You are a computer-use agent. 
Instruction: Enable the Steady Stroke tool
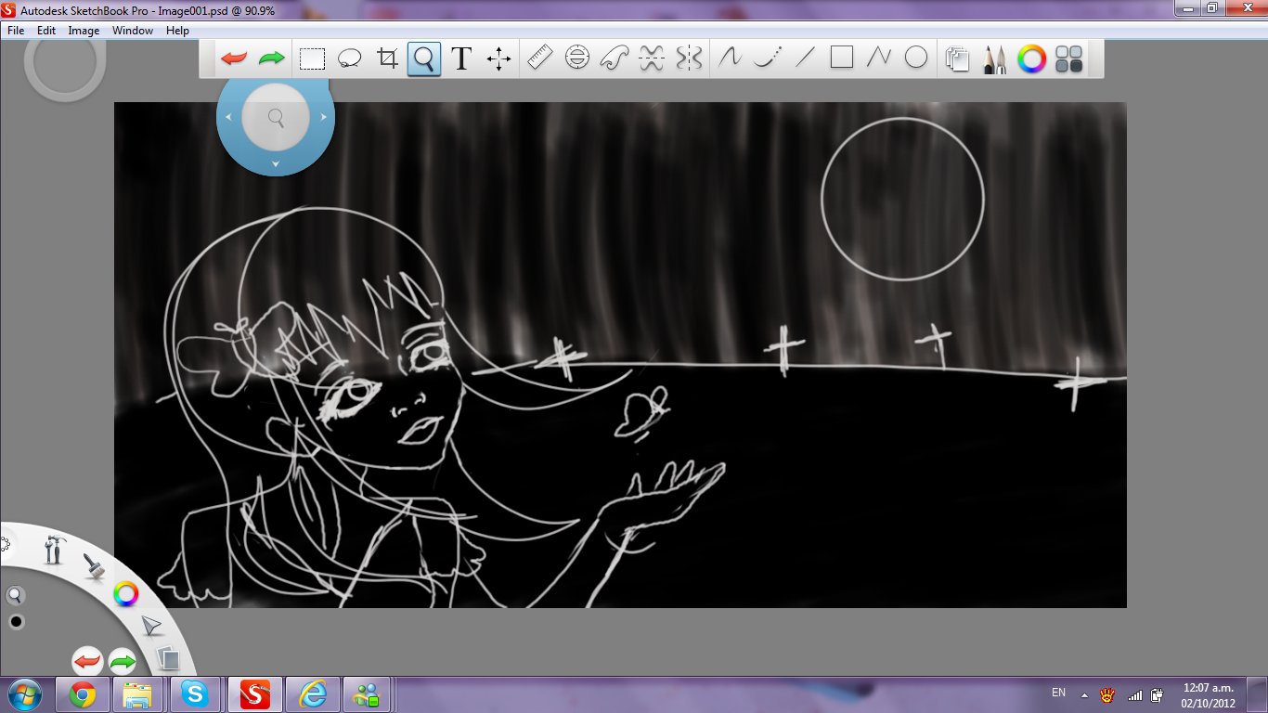767,58
